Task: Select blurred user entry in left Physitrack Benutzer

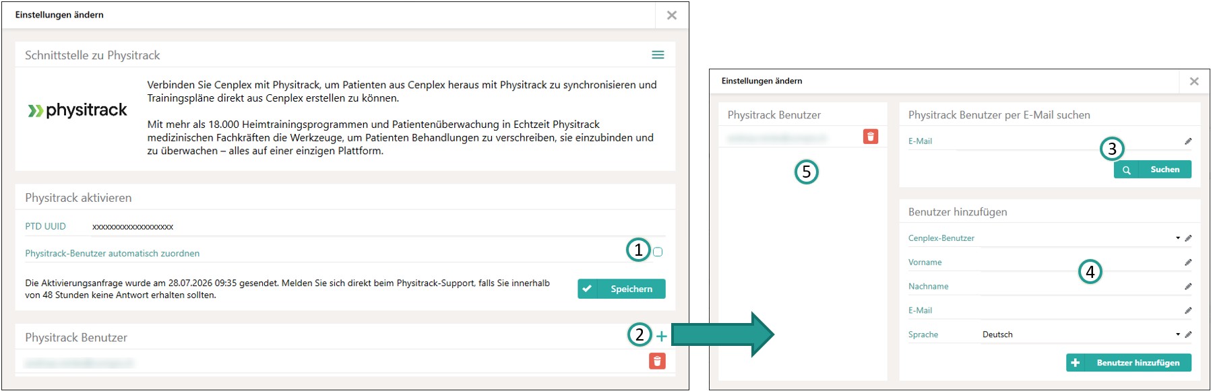Action: coord(80,363)
